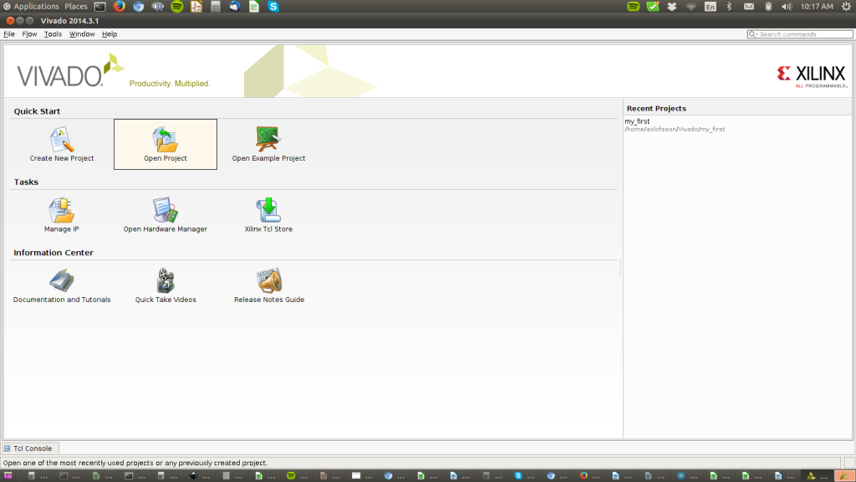This screenshot has width=856, height=482.
Task: Show the Tcl Console tab
Action: pyautogui.click(x=31, y=449)
